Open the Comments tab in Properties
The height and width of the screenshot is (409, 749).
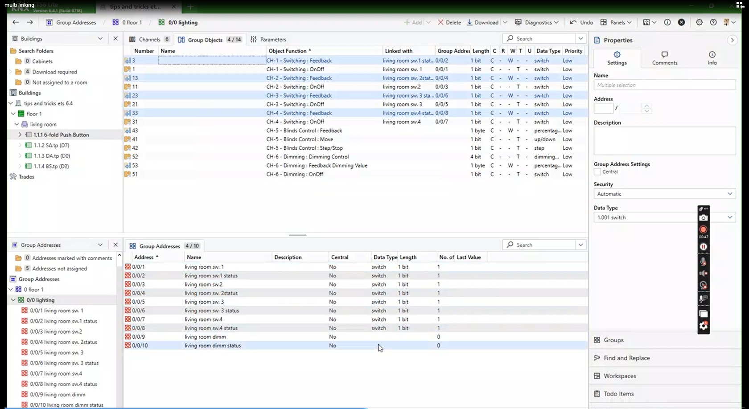[664, 58]
